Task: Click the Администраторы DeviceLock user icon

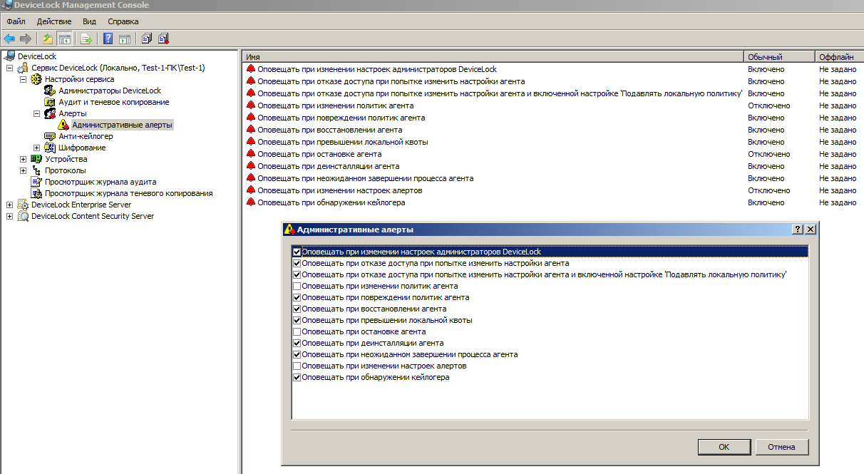Action: coord(50,91)
